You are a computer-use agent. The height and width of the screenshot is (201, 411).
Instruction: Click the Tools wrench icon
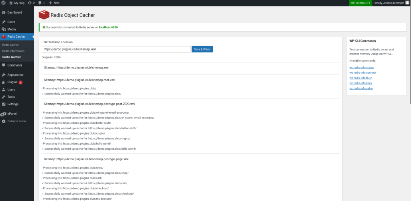coord(4,97)
